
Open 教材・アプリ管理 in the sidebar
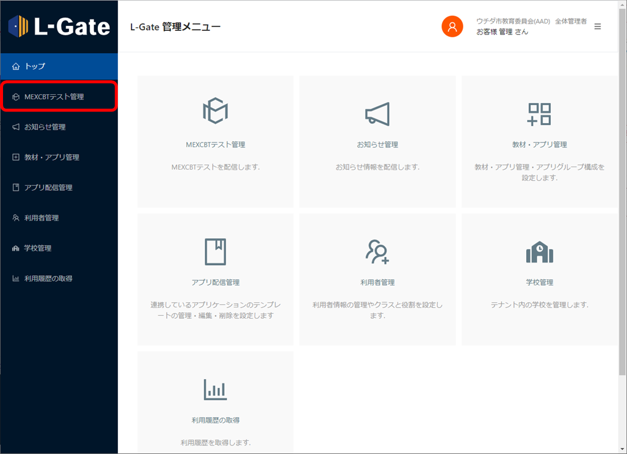pyautogui.click(x=59, y=157)
